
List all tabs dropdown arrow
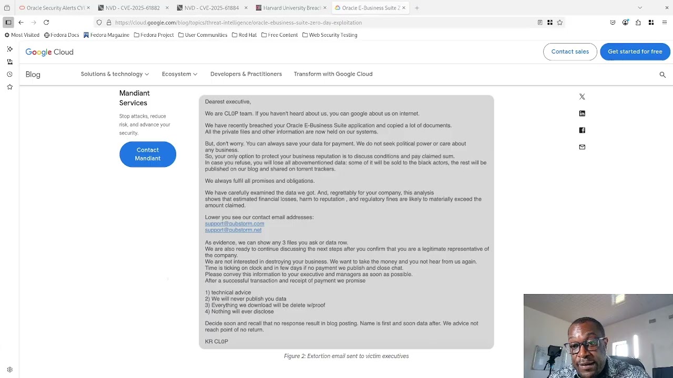(x=640, y=8)
